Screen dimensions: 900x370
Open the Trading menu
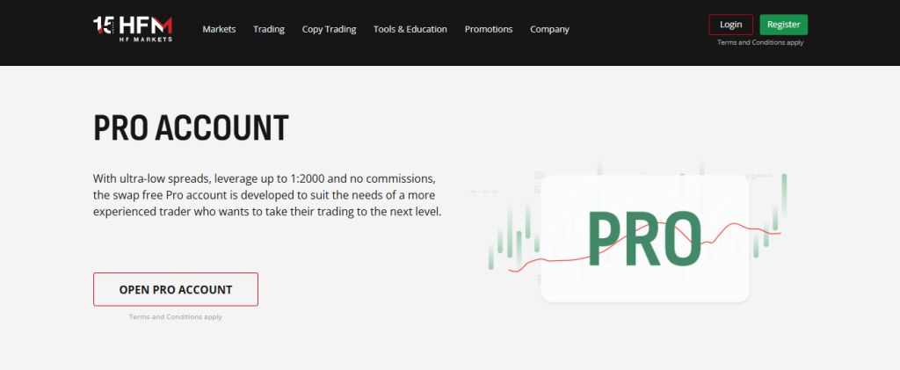[x=269, y=29]
